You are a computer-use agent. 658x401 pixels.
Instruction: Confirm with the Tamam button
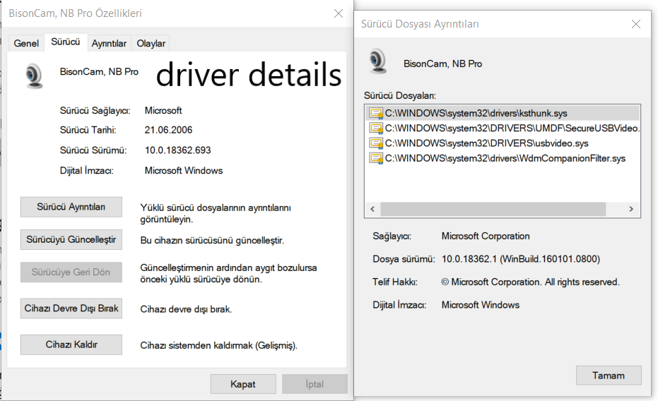click(x=609, y=375)
